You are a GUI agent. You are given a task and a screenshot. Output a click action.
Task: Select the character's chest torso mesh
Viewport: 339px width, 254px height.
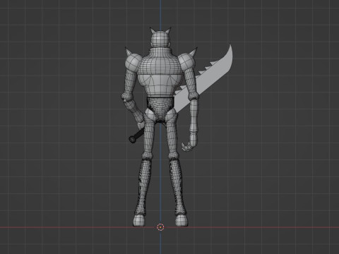pyautogui.click(x=160, y=72)
